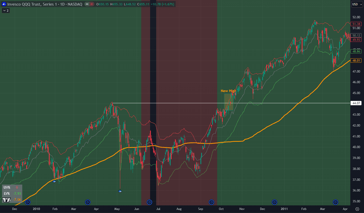This screenshot has height=213, width=364.
Task: Click the dividend marker near mid-December 2010
Action: tap(274, 202)
